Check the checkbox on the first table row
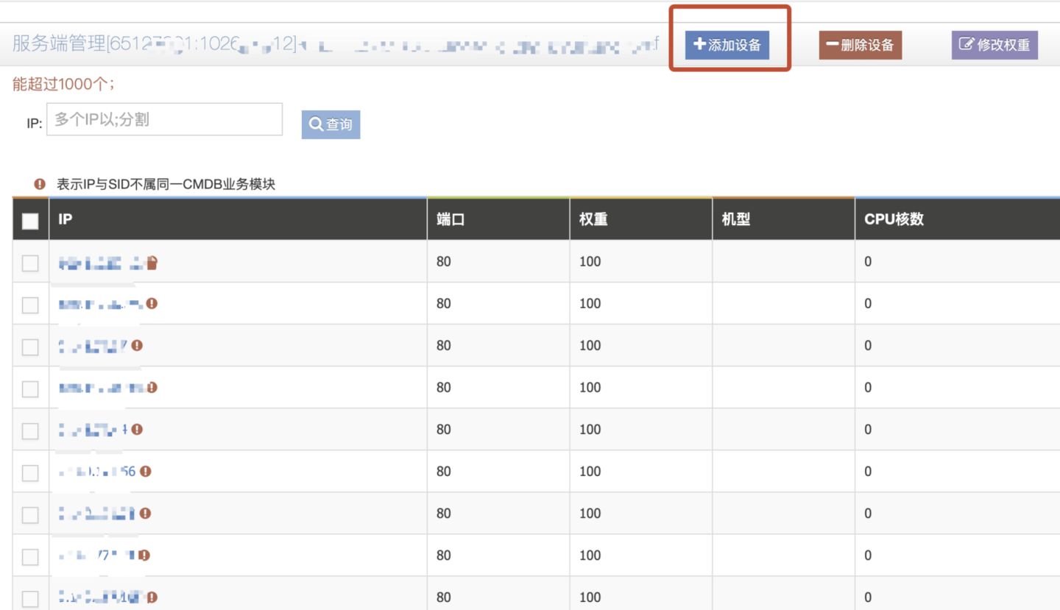1060x610 pixels. pos(29,261)
